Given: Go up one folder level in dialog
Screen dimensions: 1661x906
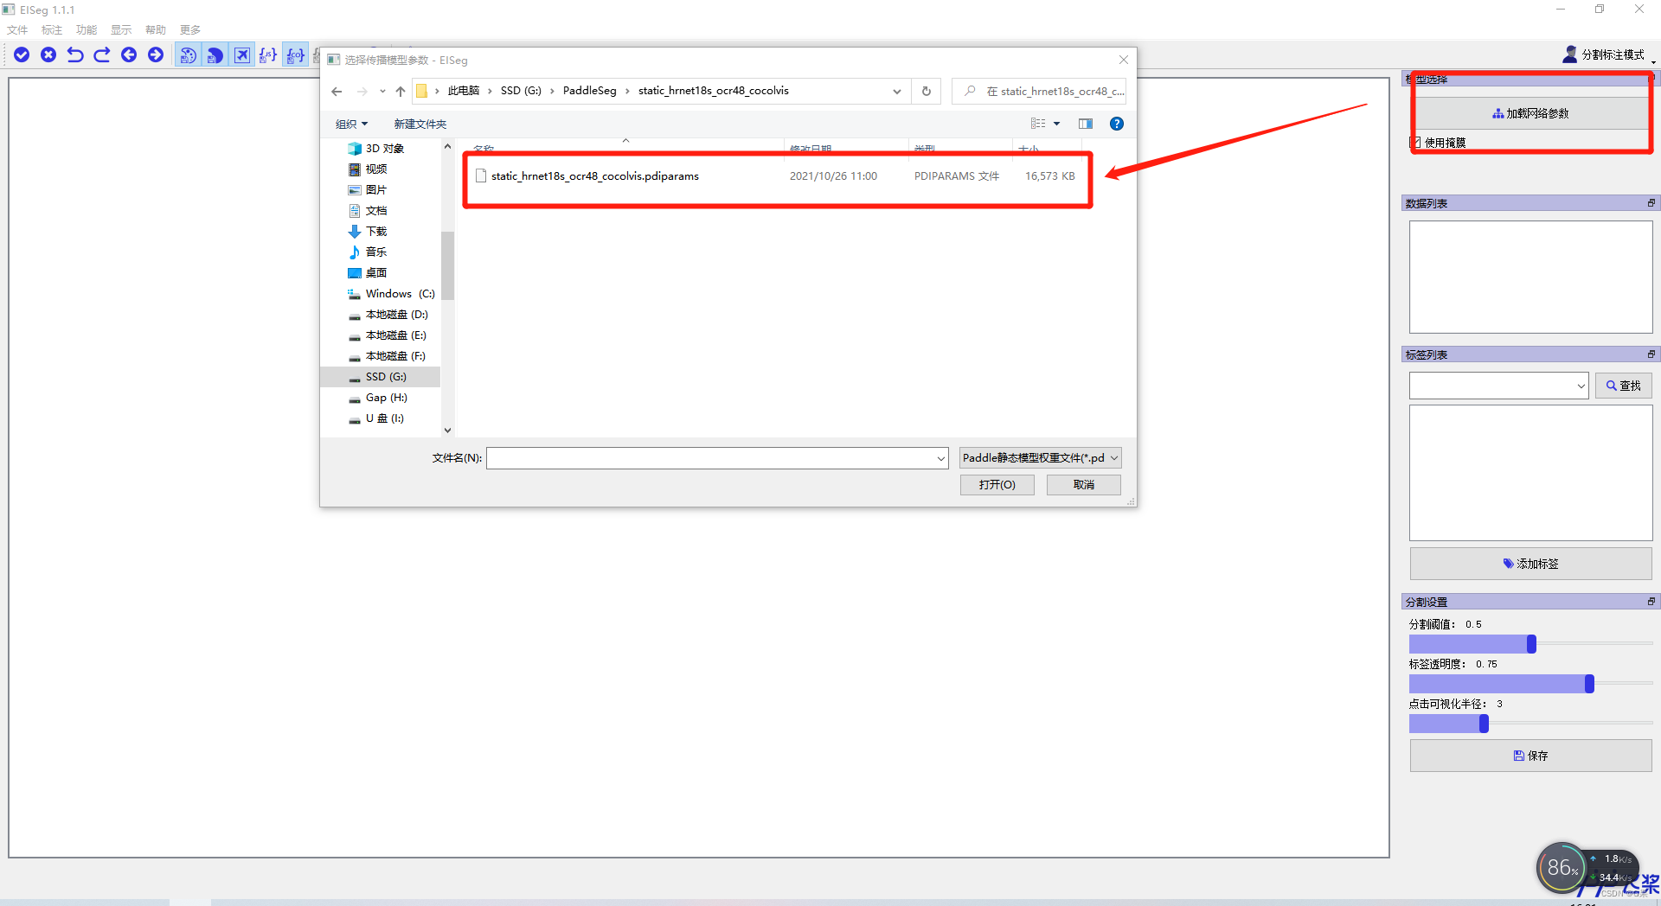Looking at the screenshot, I should click(401, 91).
